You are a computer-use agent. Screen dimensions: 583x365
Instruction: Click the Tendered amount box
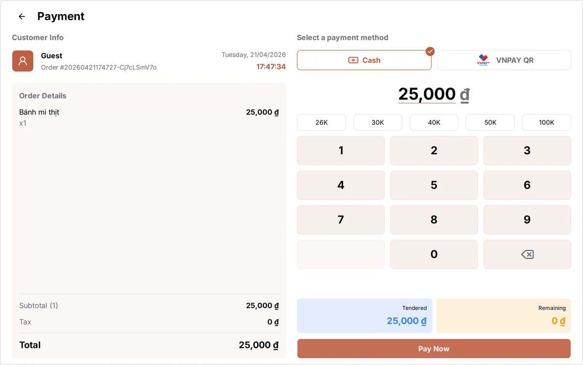pos(365,316)
